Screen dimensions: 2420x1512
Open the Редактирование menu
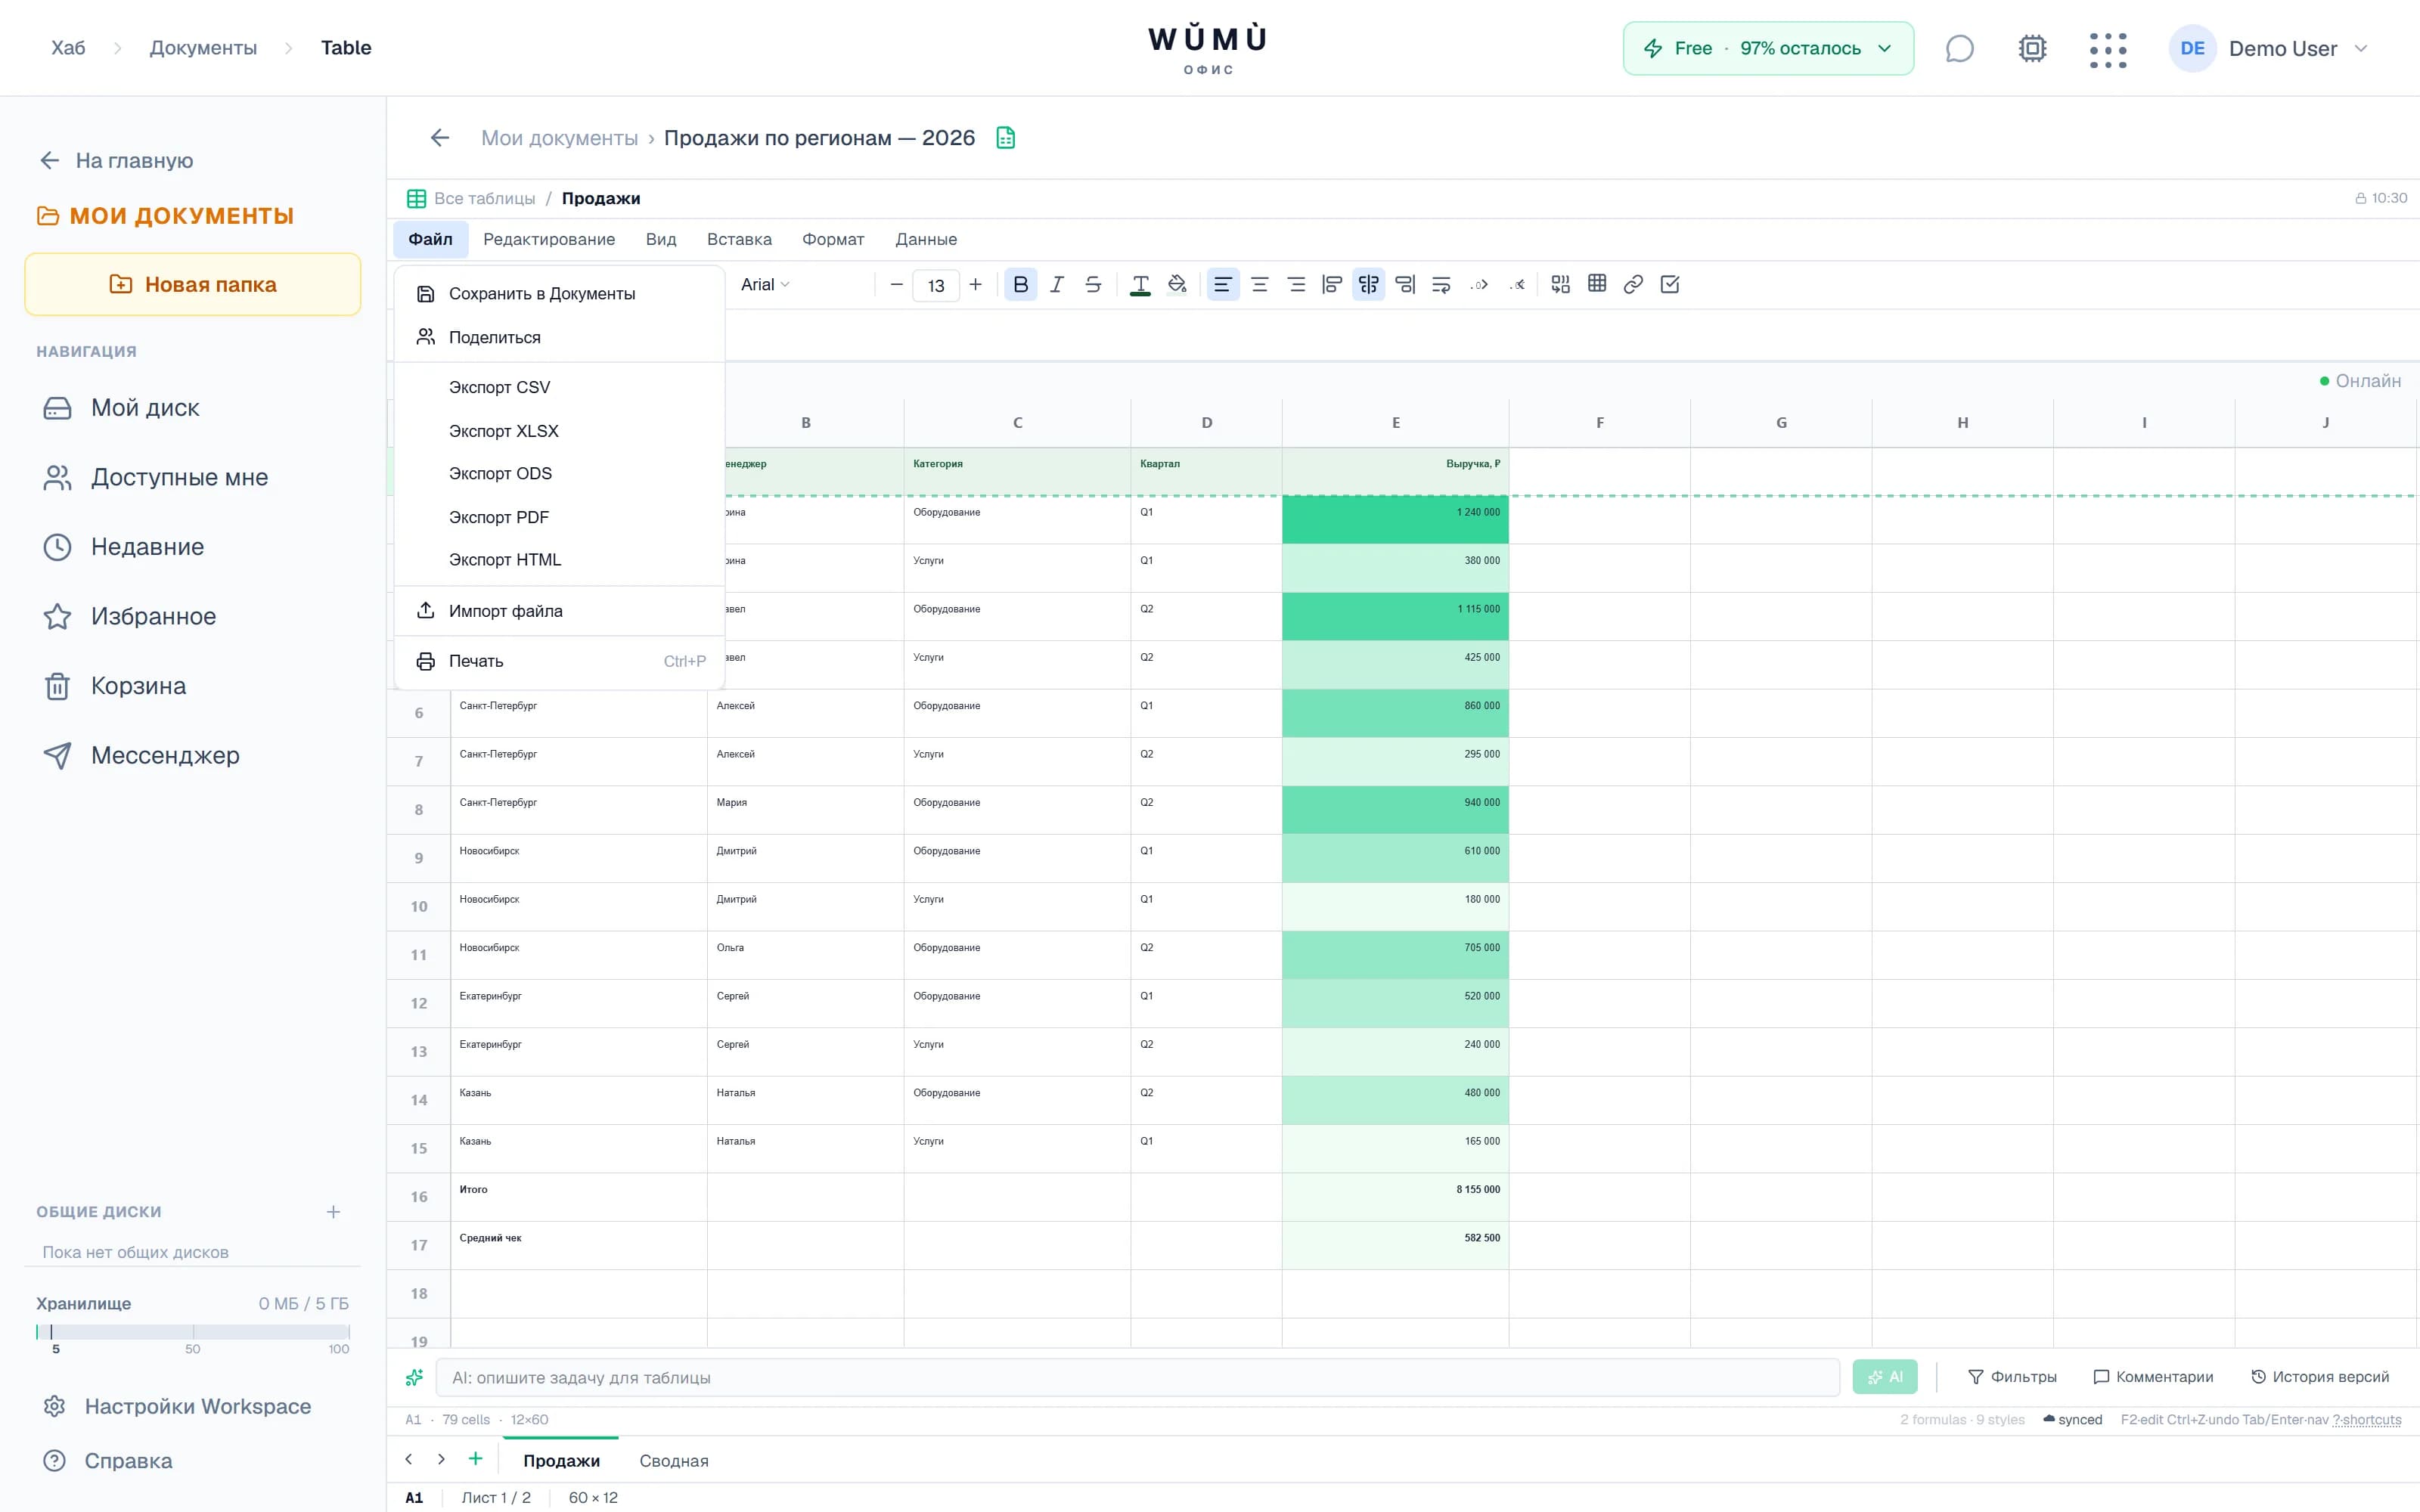click(x=549, y=239)
